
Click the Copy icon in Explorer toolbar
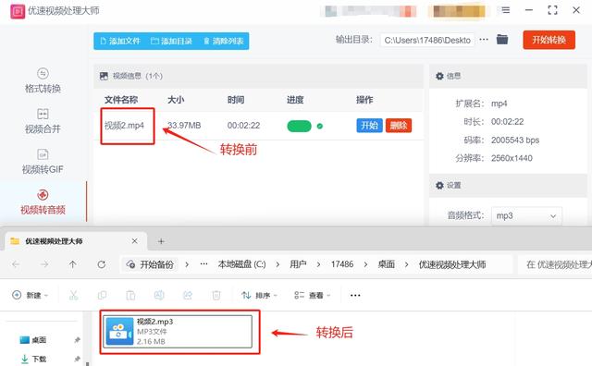[x=102, y=295]
